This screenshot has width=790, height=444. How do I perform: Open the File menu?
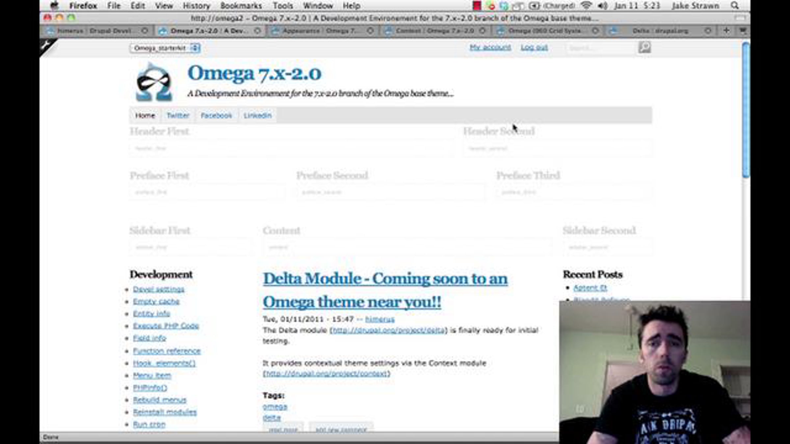coord(114,6)
